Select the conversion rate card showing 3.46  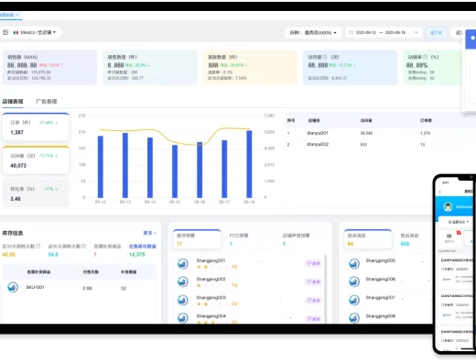[36, 193]
